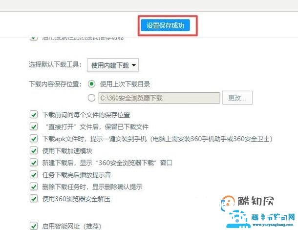Screen dimensions: 298x230
Task: Select the custom download path radio button
Action: pyautogui.click(x=91, y=98)
